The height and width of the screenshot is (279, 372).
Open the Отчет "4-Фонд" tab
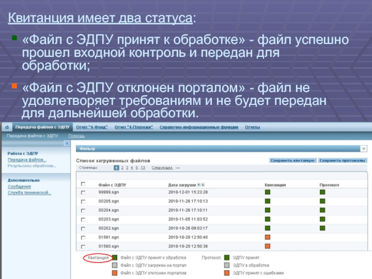point(92,127)
